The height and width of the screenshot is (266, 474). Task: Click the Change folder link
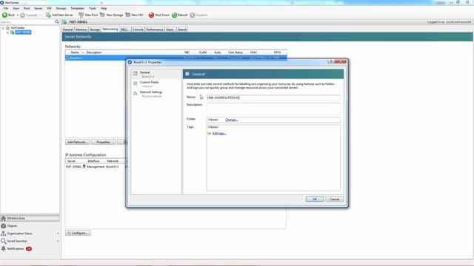tap(232, 120)
